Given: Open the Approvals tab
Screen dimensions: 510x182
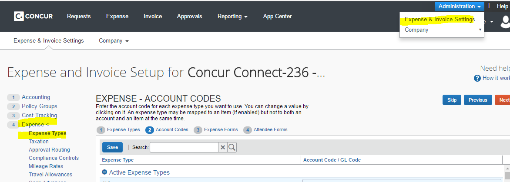Looking at the screenshot, I should click(x=190, y=16).
